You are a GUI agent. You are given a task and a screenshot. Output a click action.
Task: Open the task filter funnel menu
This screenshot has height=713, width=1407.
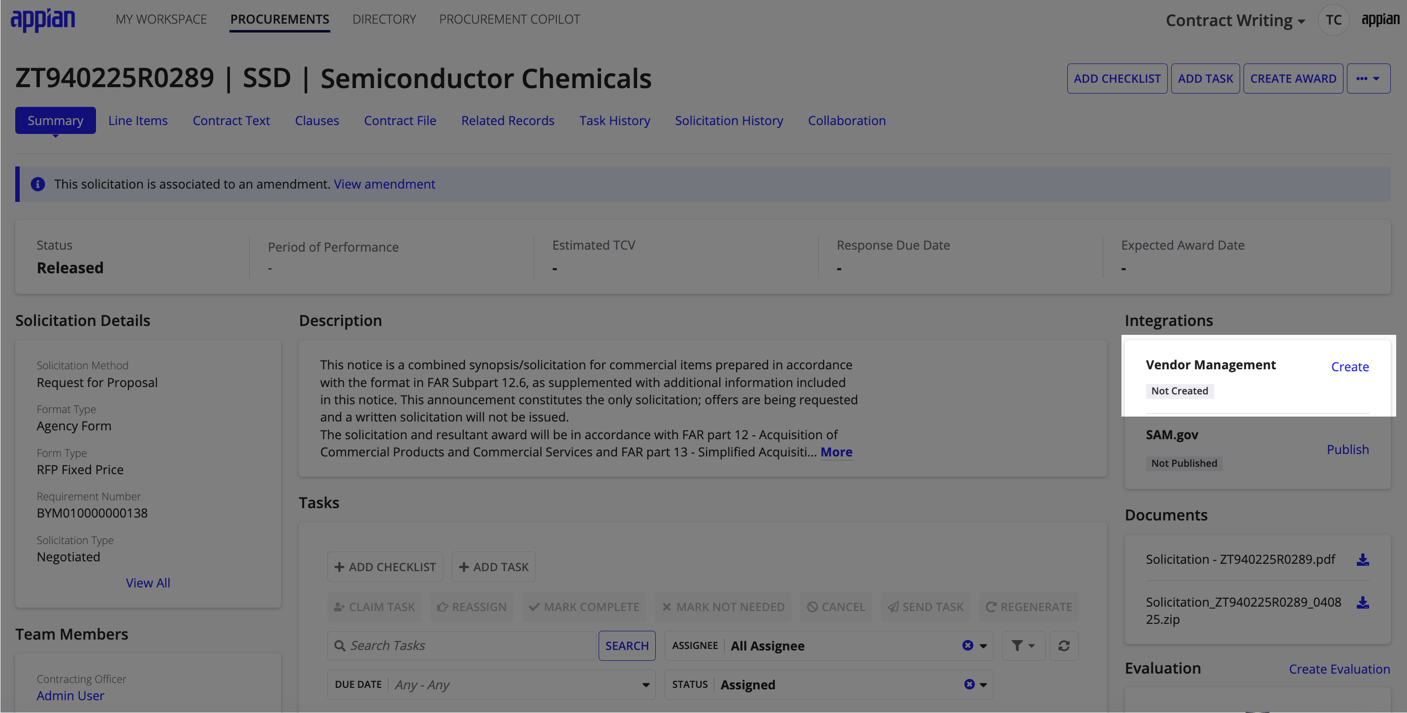coord(1023,646)
